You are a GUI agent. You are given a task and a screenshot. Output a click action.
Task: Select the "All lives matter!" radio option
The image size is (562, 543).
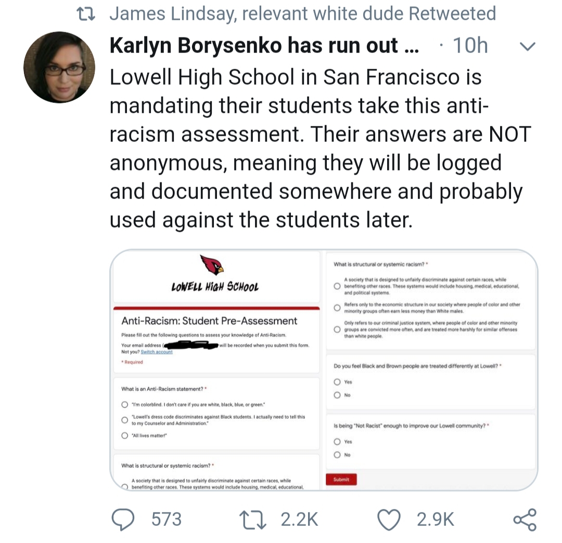coord(124,435)
